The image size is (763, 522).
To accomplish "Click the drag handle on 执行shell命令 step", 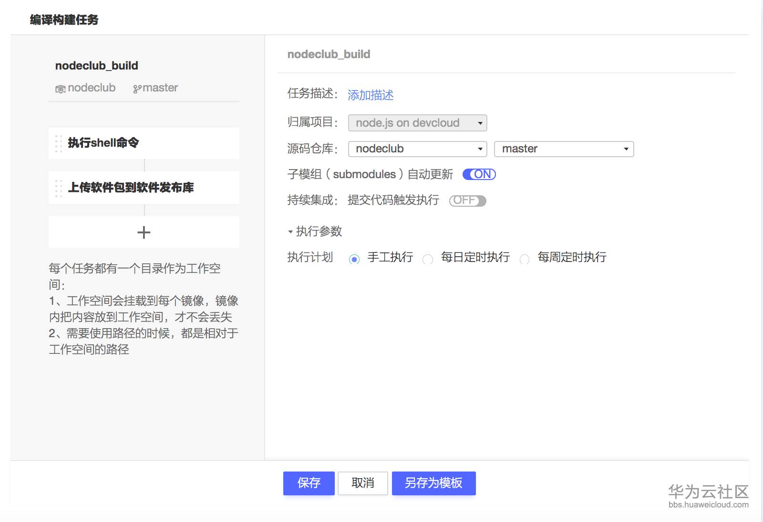I will [58, 143].
